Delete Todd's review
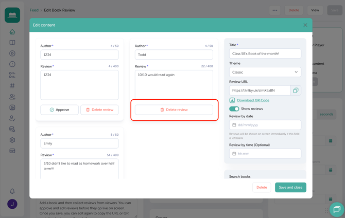Viewport: 345px width, 218px height. (x=174, y=110)
